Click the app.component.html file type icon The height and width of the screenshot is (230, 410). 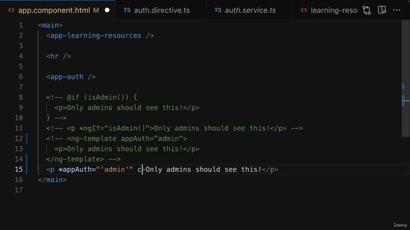tap(12, 10)
